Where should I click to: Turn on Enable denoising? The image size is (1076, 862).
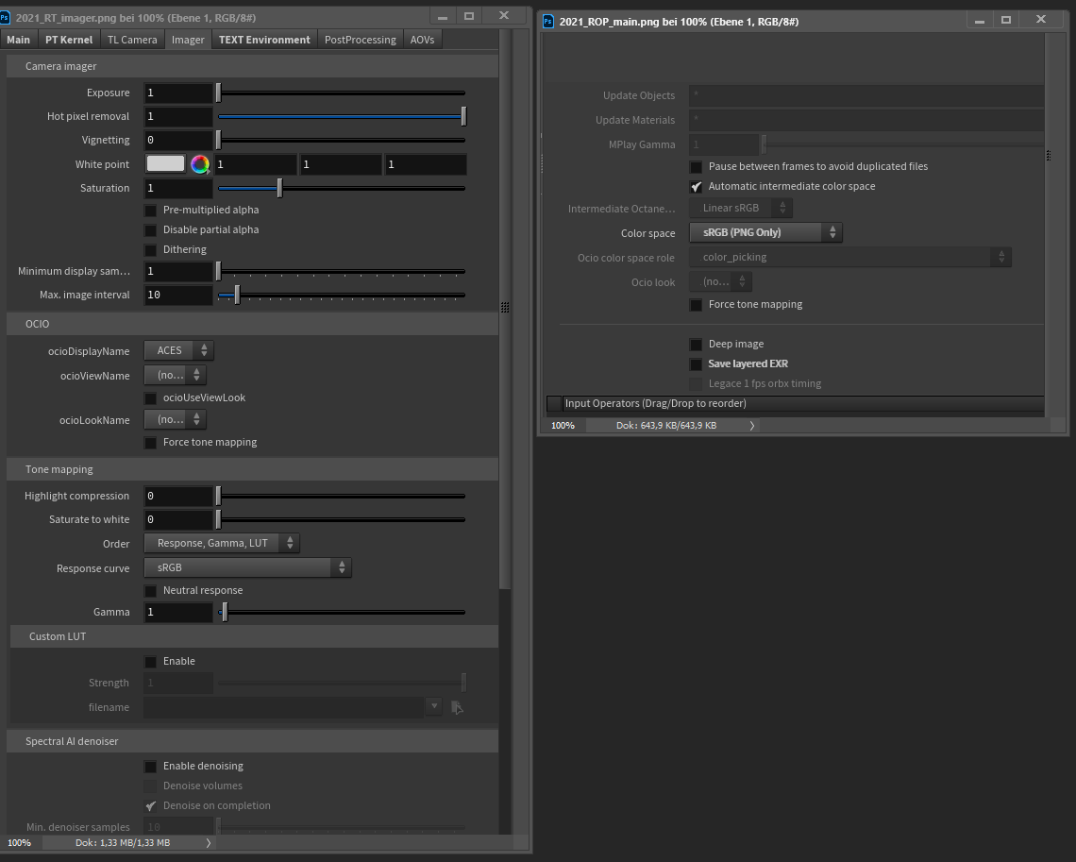150,767
